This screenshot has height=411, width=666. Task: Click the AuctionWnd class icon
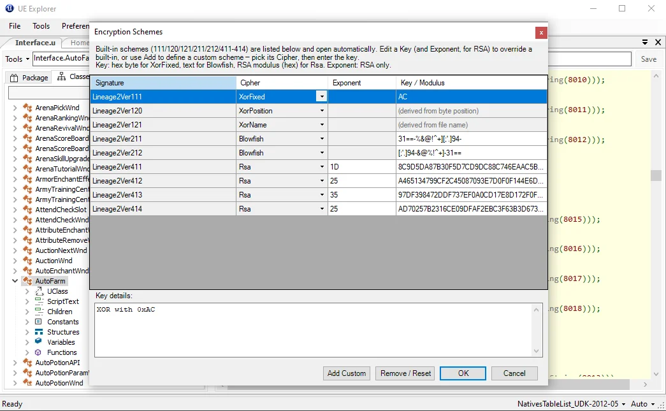[27, 260]
